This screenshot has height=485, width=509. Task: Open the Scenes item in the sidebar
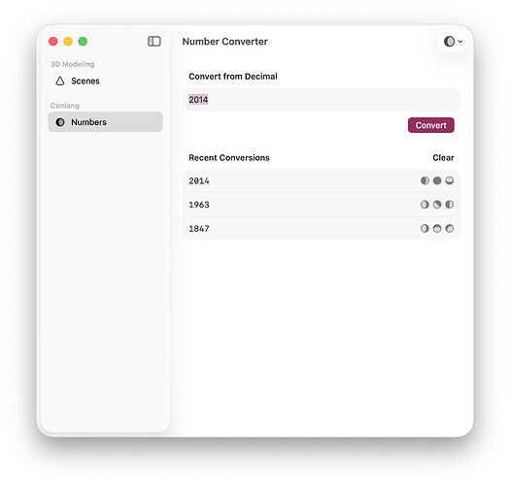click(105, 81)
